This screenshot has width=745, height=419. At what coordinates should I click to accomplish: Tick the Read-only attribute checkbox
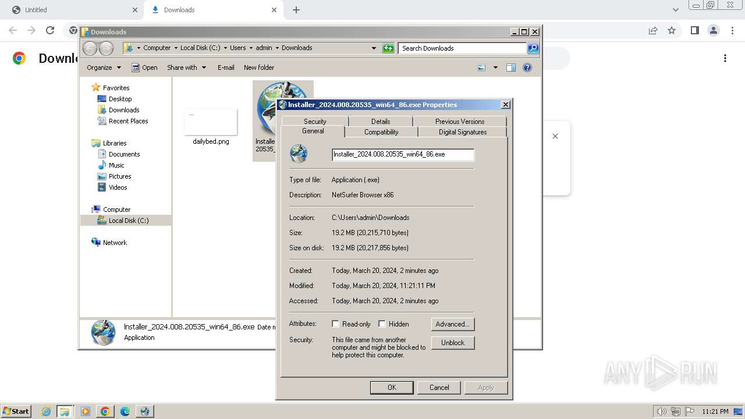pyautogui.click(x=335, y=324)
